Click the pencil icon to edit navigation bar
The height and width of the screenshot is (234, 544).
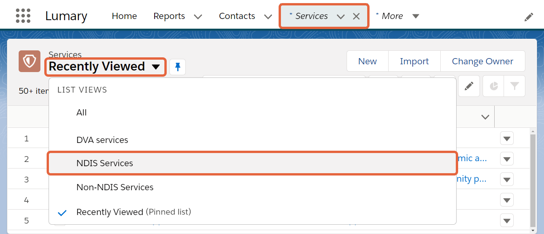(528, 17)
